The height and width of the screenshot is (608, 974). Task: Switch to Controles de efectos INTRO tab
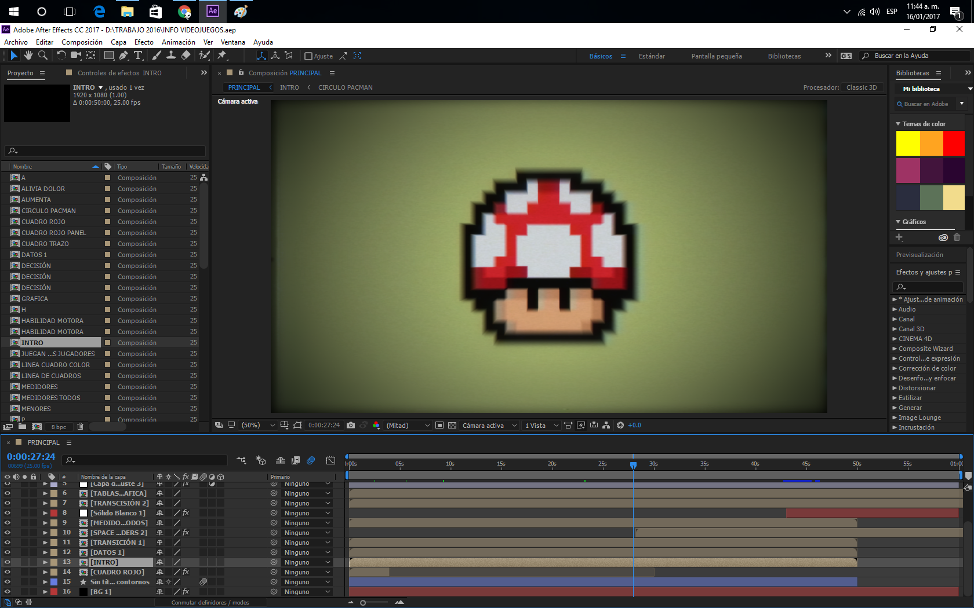click(x=119, y=73)
